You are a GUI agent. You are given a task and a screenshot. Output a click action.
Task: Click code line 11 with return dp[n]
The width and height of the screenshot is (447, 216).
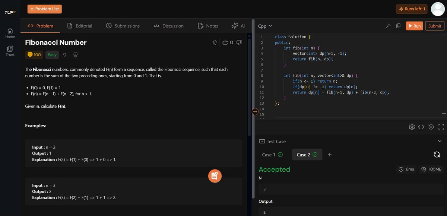click(341, 92)
